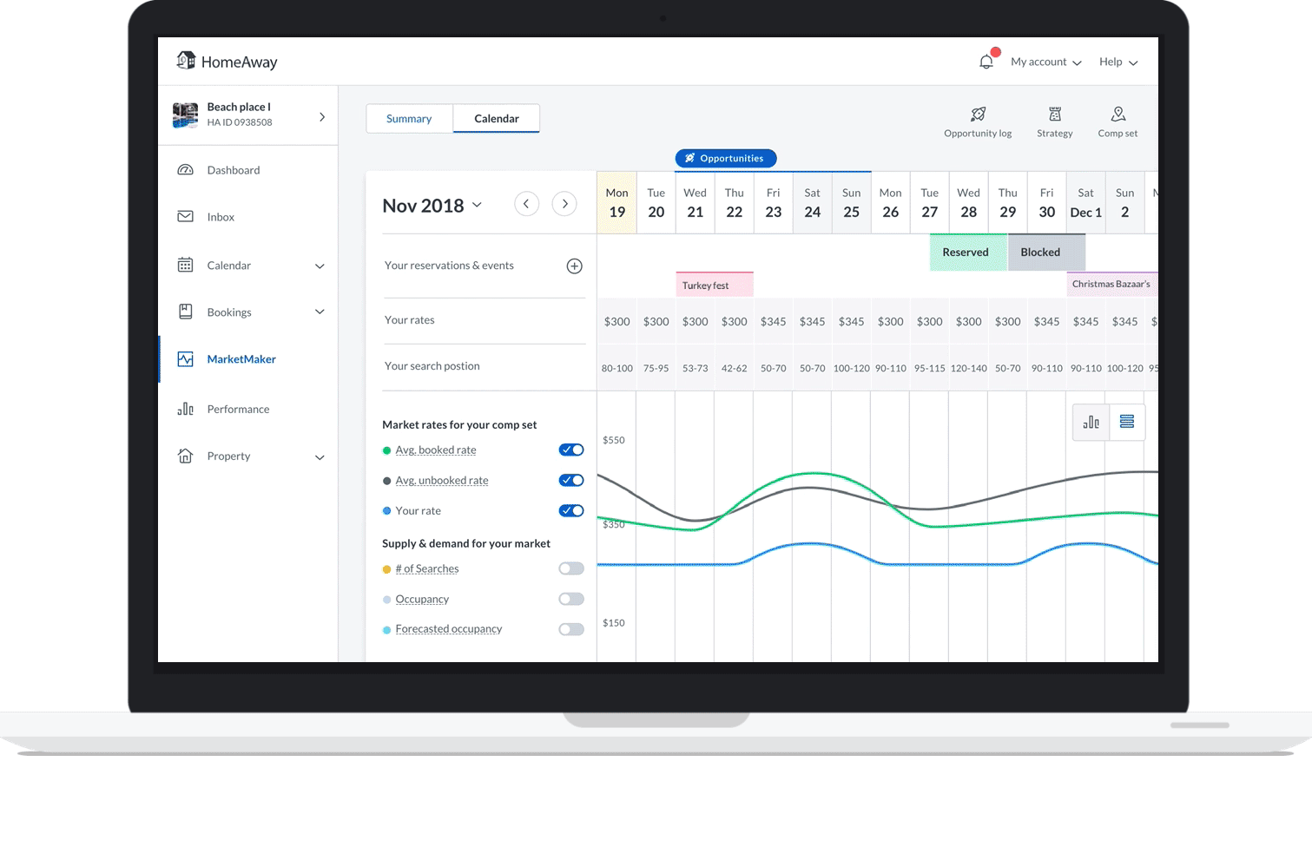The height and width of the screenshot is (860, 1312).
Task: Click the orange # of Searches dot
Action: [386, 569]
